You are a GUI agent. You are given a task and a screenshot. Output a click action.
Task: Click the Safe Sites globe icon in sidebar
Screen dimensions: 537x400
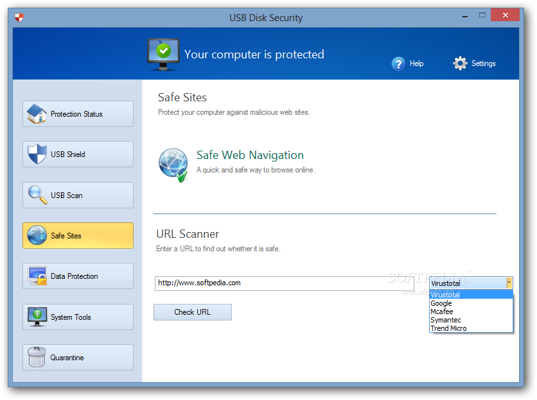pos(37,235)
